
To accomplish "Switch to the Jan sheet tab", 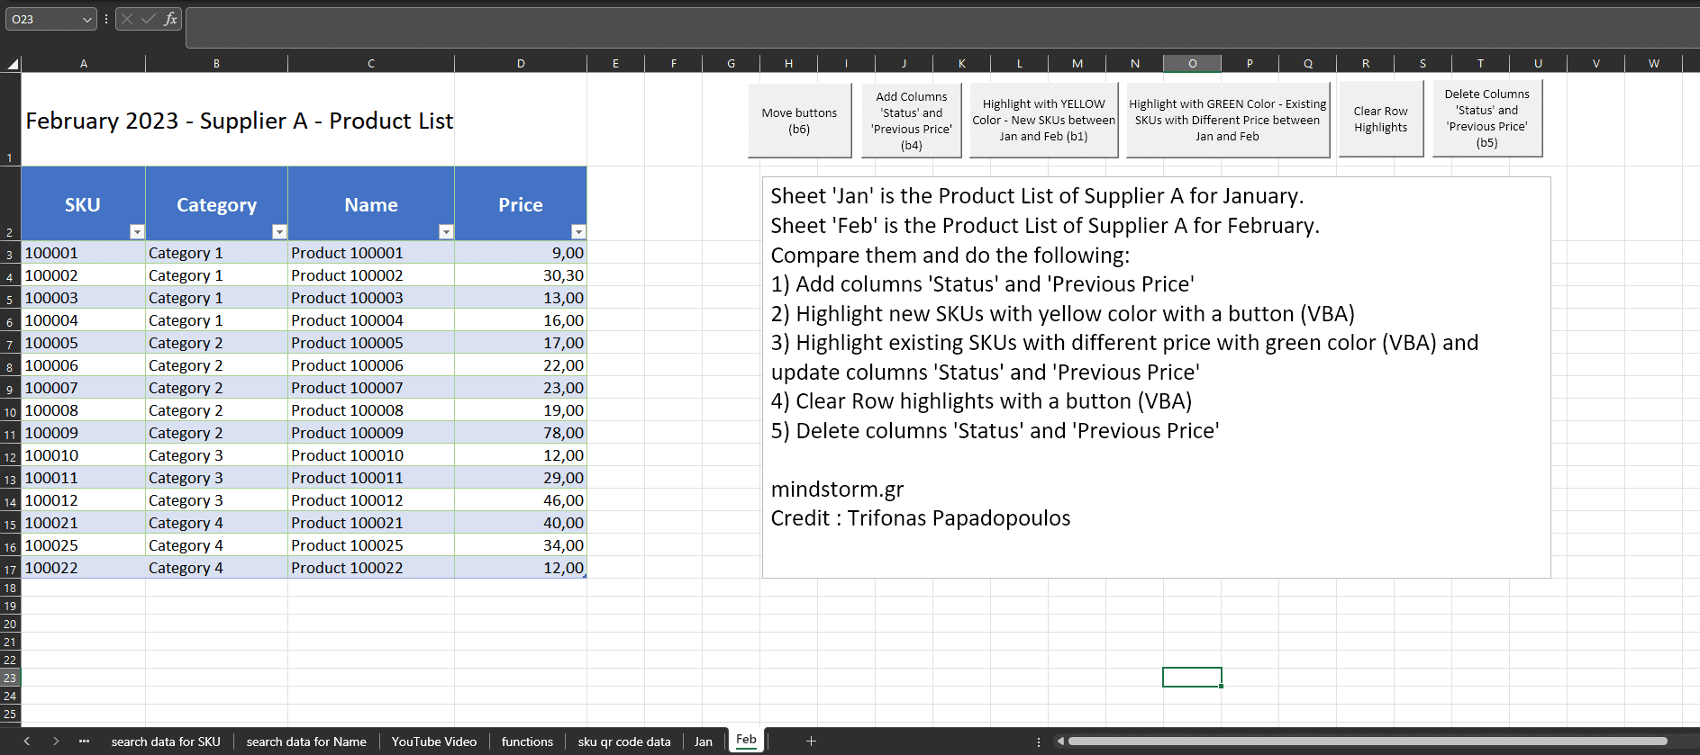I will (703, 742).
